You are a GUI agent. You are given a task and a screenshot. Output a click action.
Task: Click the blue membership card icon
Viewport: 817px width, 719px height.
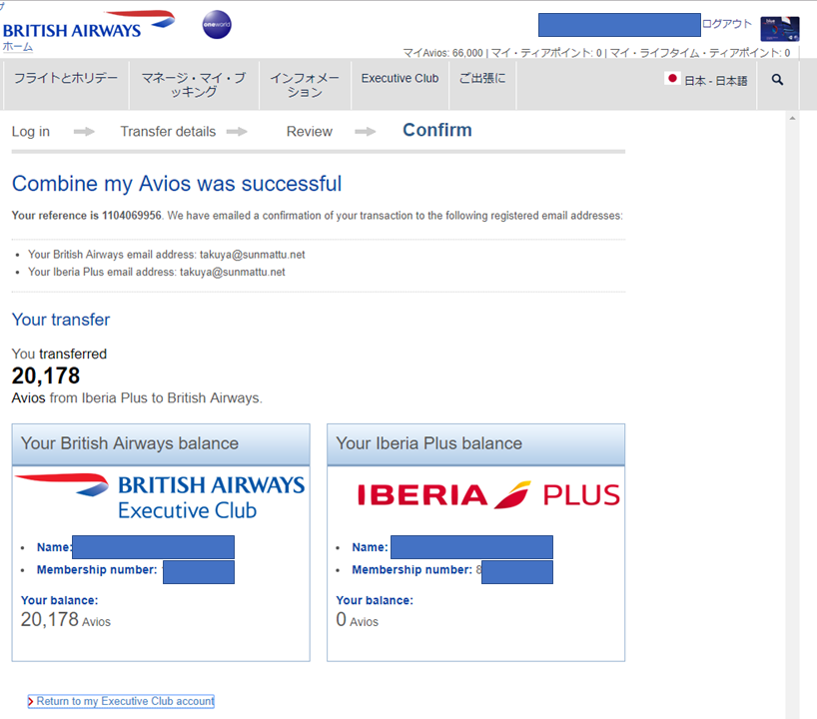click(x=779, y=28)
